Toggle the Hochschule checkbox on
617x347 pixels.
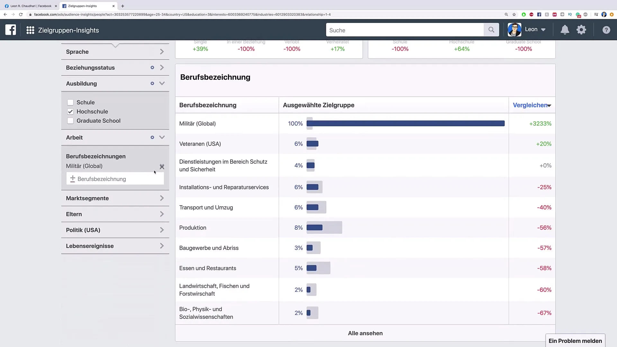tap(70, 111)
